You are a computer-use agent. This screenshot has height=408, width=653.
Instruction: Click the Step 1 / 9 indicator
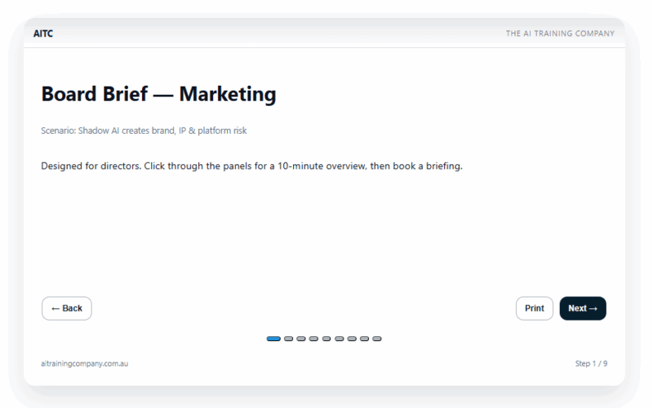[591, 364]
